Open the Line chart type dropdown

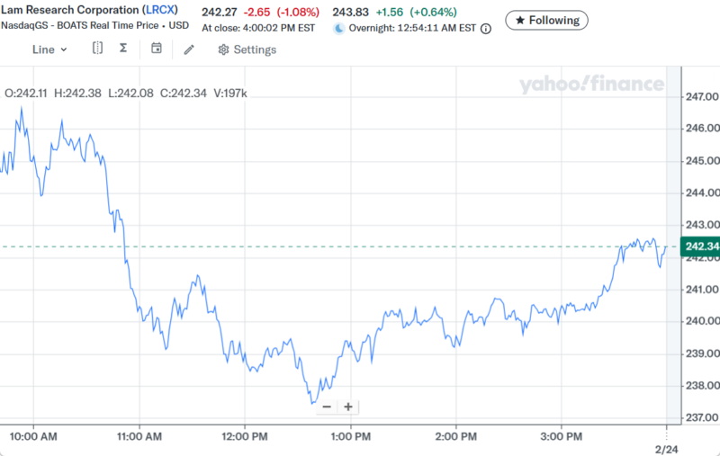[x=49, y=49]
